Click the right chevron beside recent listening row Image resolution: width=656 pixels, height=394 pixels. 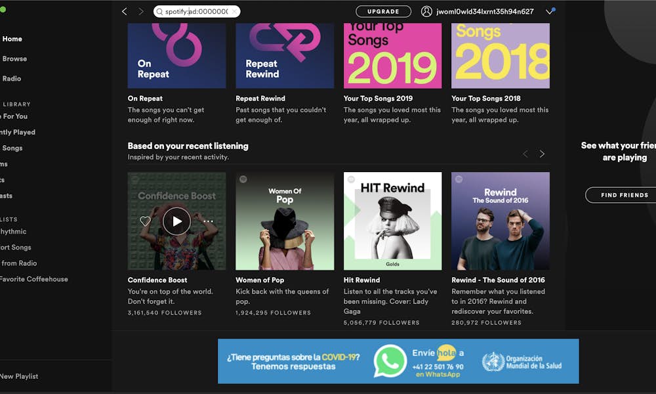click(542, 154)
